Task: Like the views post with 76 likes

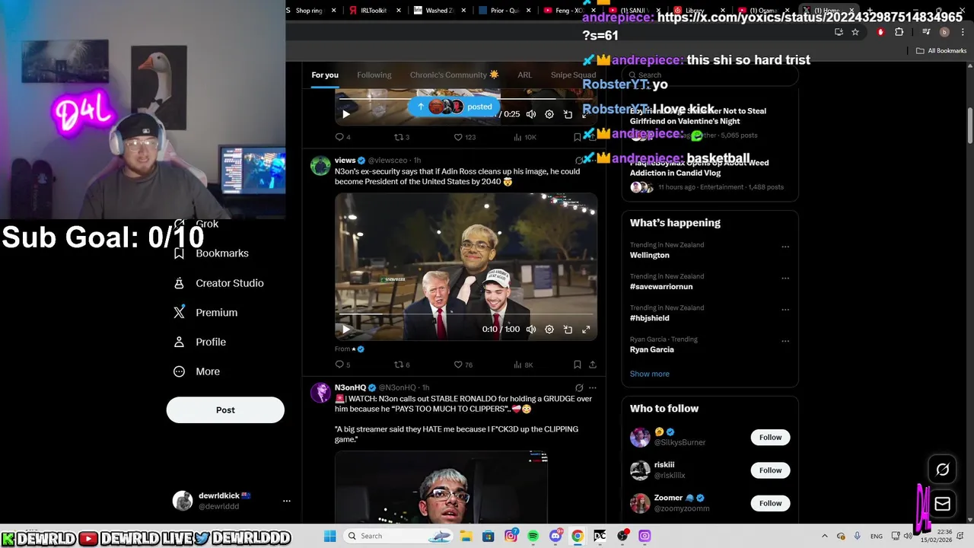Action: pyautogui.click(x=463, y=365)
